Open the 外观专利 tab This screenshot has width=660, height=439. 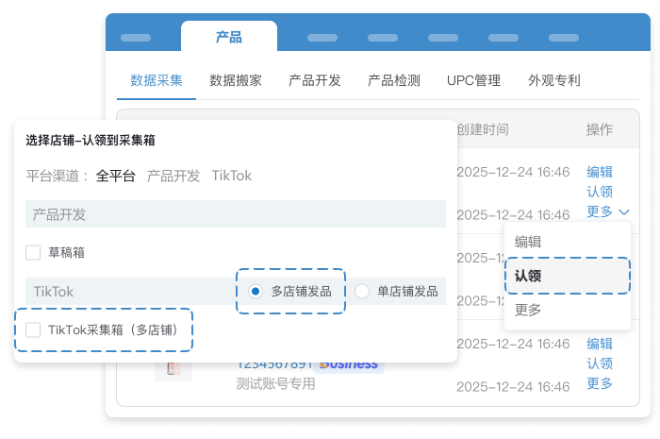point(554,80)
